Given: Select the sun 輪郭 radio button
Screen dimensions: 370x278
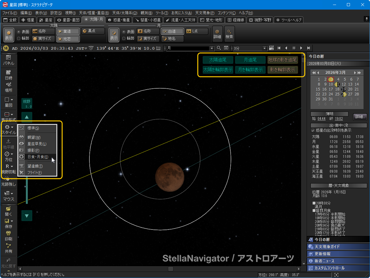Looking at the screenshot, I should click(19, 39).
